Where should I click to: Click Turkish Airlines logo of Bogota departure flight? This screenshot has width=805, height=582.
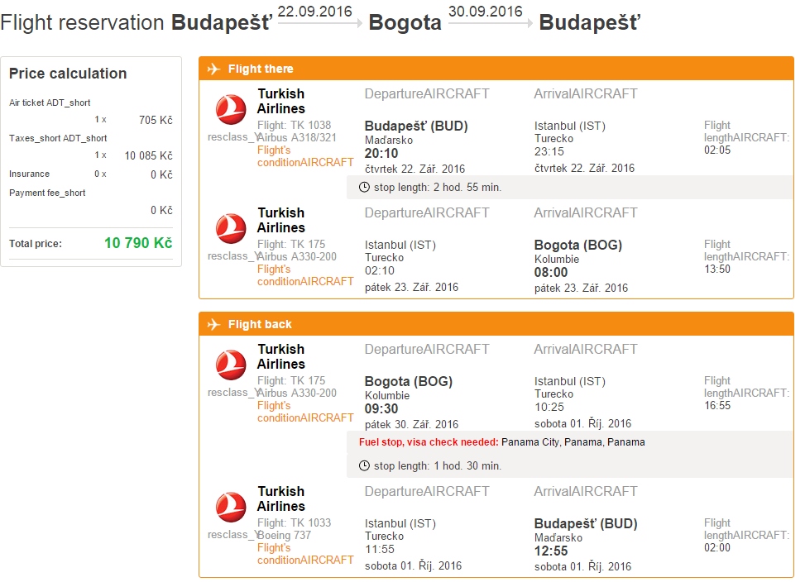pos(231,365)
